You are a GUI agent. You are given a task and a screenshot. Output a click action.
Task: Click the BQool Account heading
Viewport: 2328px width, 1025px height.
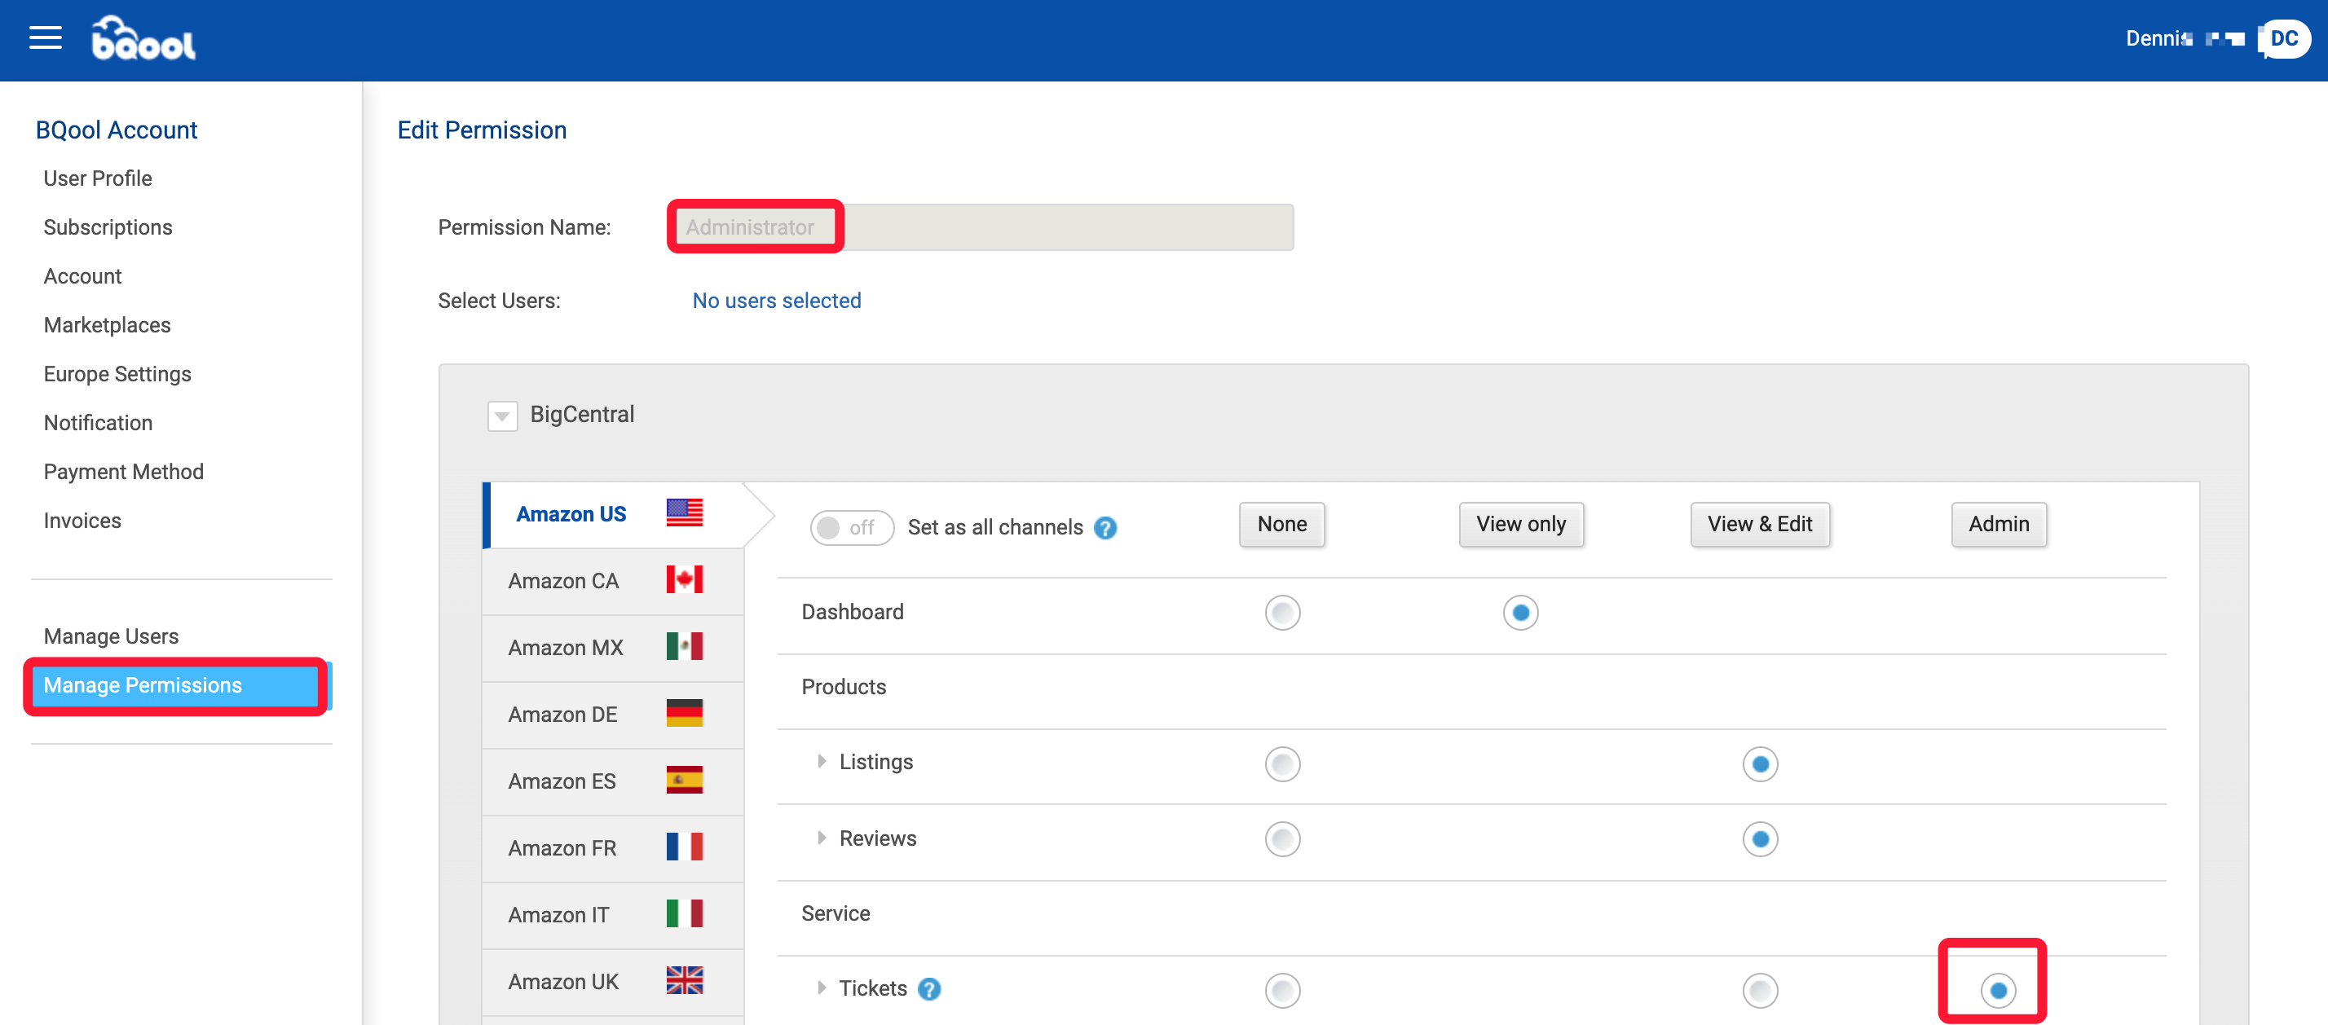(116, 130)
